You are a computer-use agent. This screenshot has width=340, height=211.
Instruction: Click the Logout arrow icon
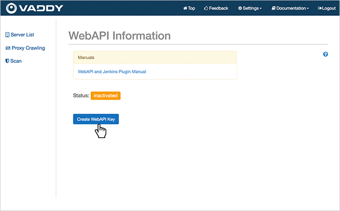(x=320, y=8)
